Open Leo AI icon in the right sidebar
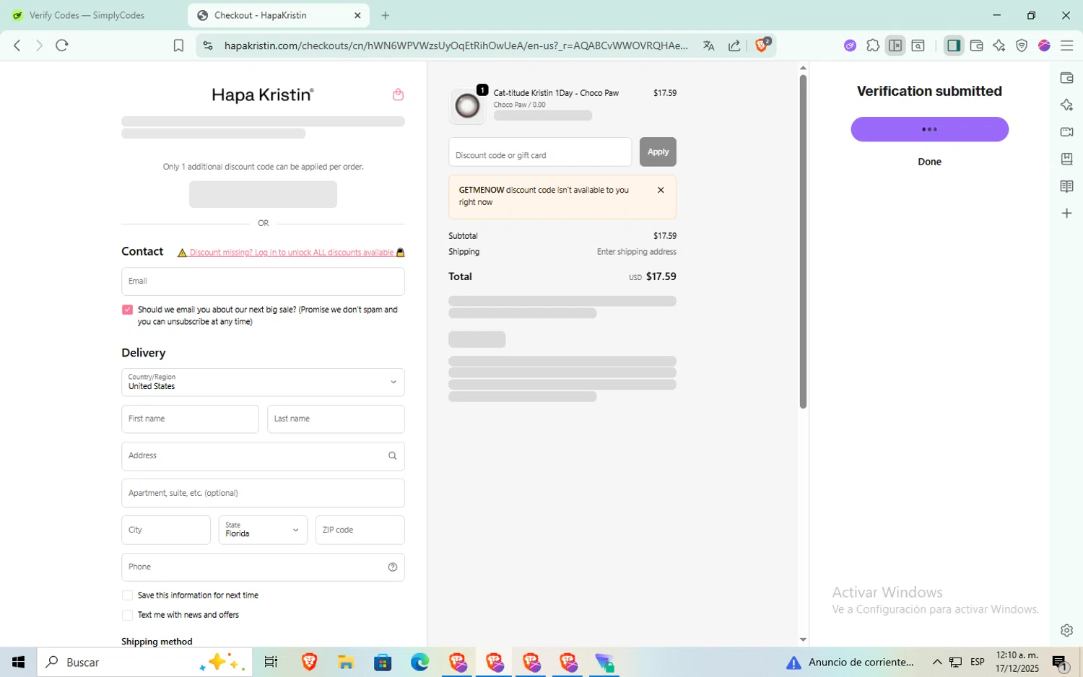Image resolution: width=1083 pixels, height=677 pixels. 1066,105
